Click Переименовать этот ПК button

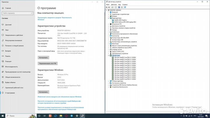point(48,64)
